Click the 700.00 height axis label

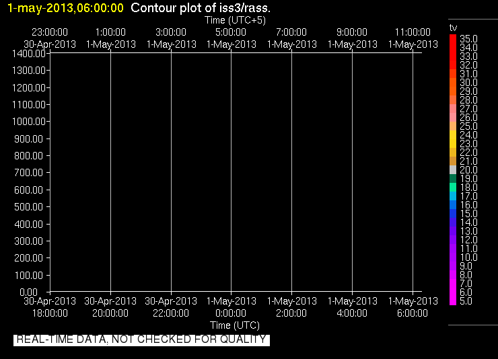point(29,173)
